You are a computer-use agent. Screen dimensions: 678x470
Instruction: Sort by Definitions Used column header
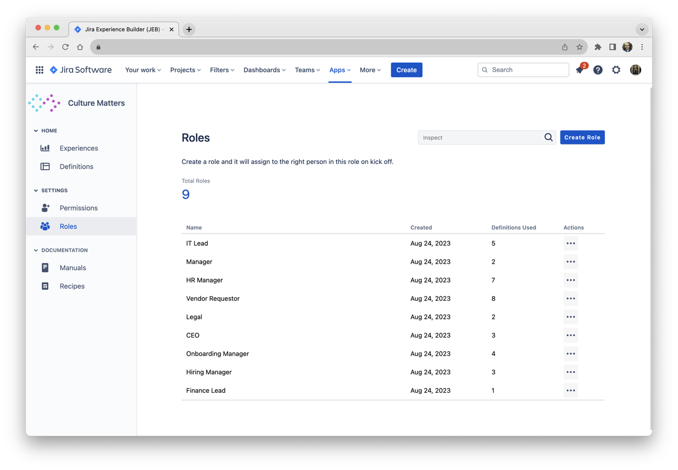click(x=513, y=228)
